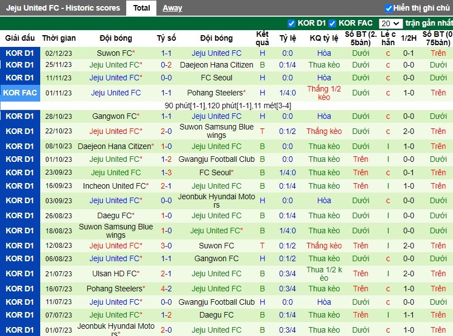
Task: Open FC Seoul link in 11/11/23 row
Action: [216, 78]
